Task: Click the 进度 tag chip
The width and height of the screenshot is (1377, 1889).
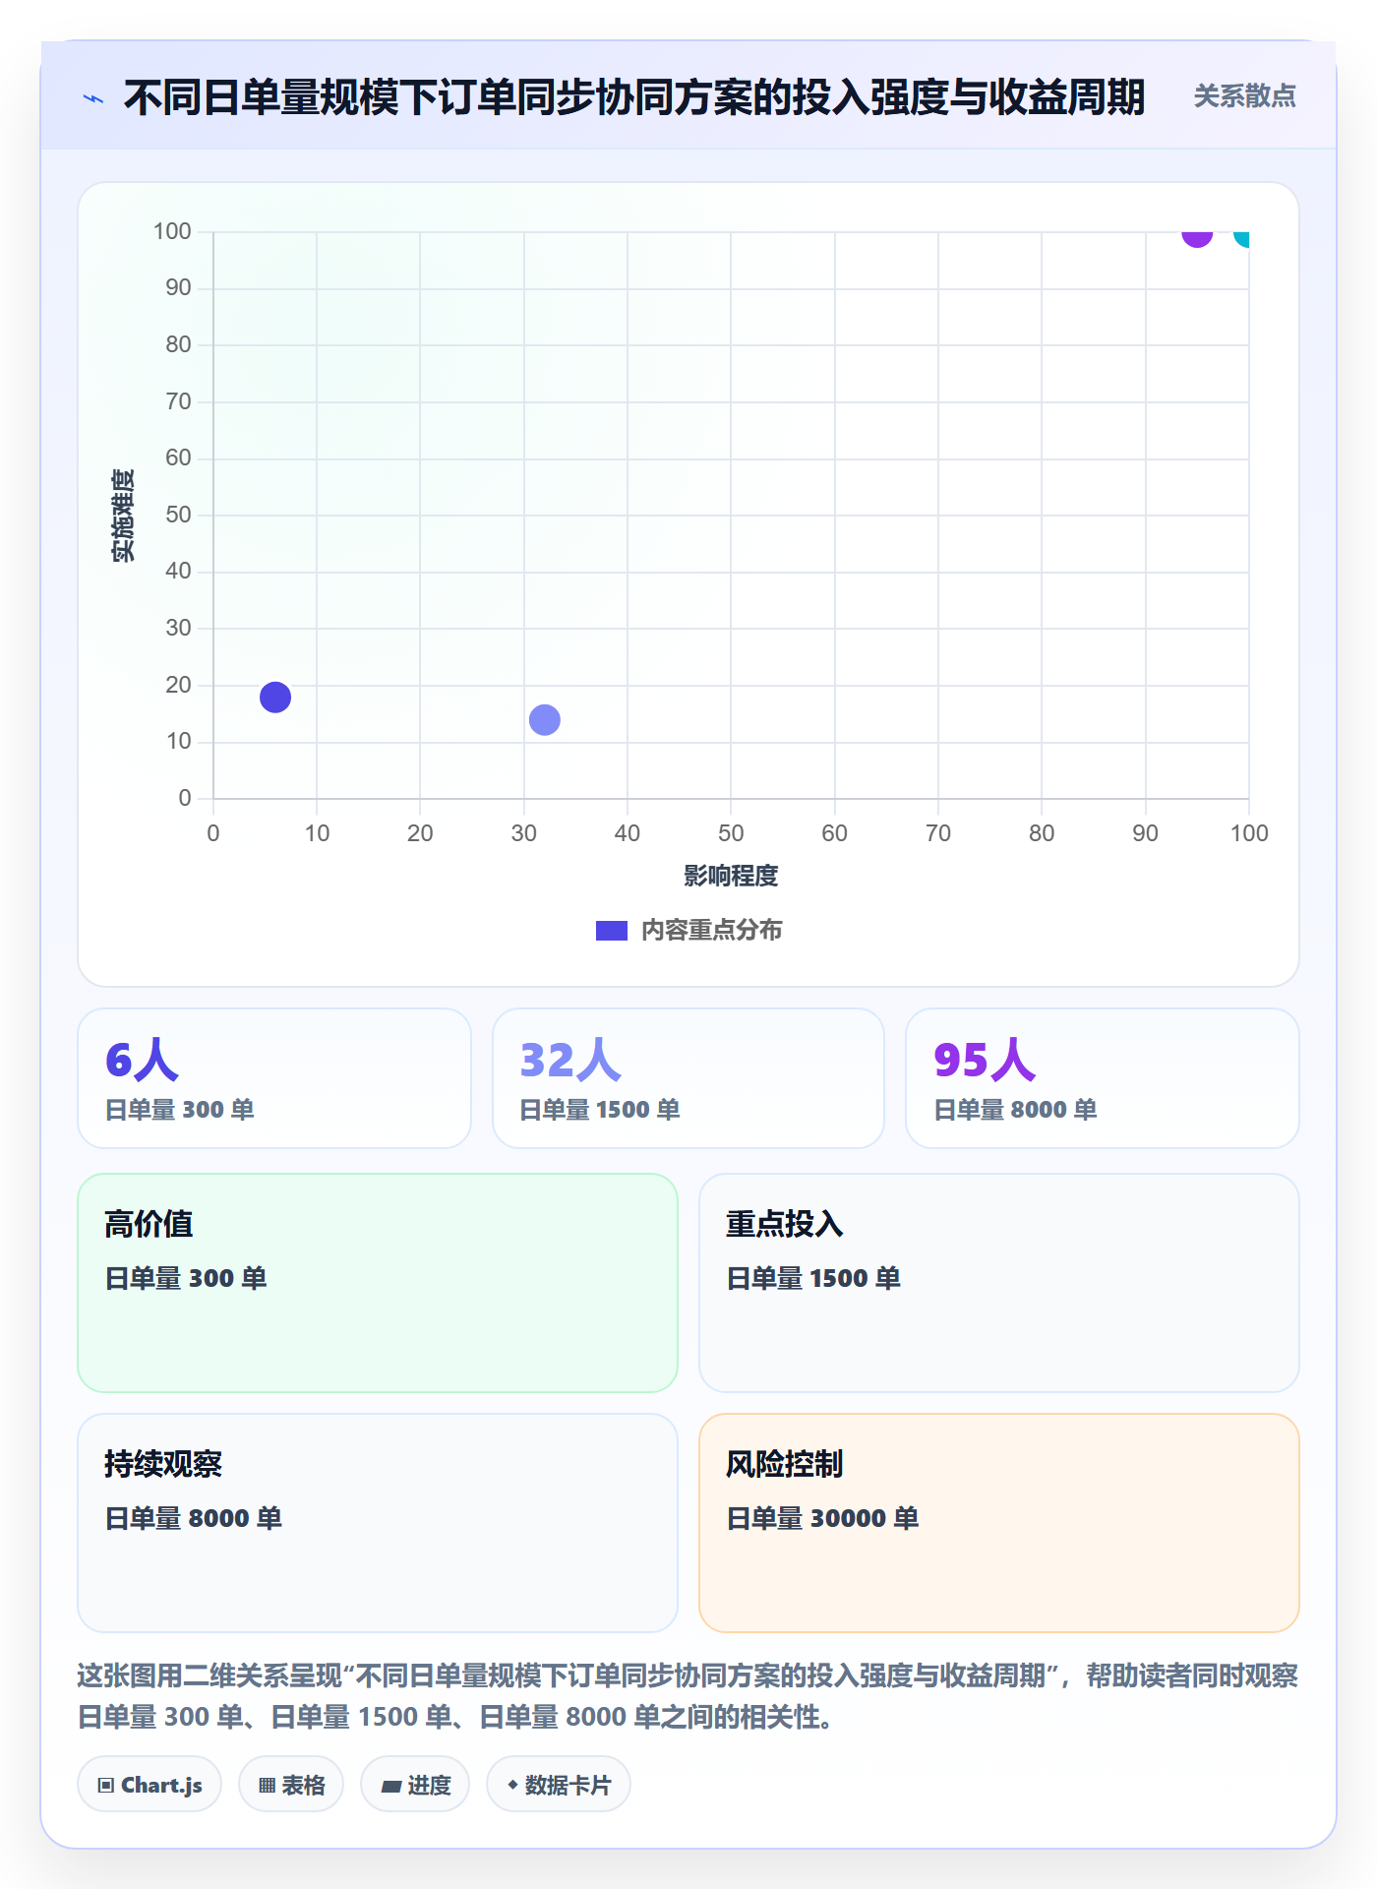Action: pyautogui.click(x=415, y=1785)
